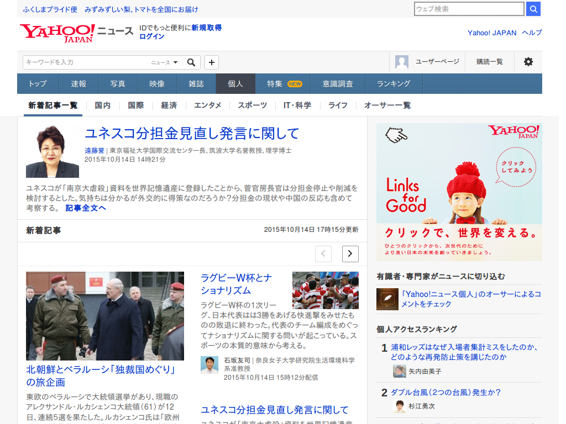Click the plus button beside keyword search
This screenshot has width=566, height=424.
pyautogui.click(x=212, y=62)
